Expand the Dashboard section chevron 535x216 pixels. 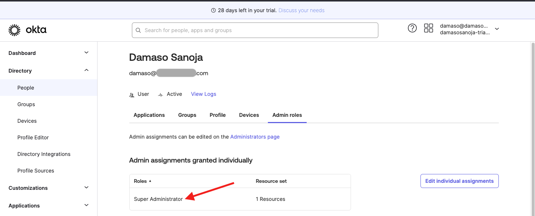point(86,53)
